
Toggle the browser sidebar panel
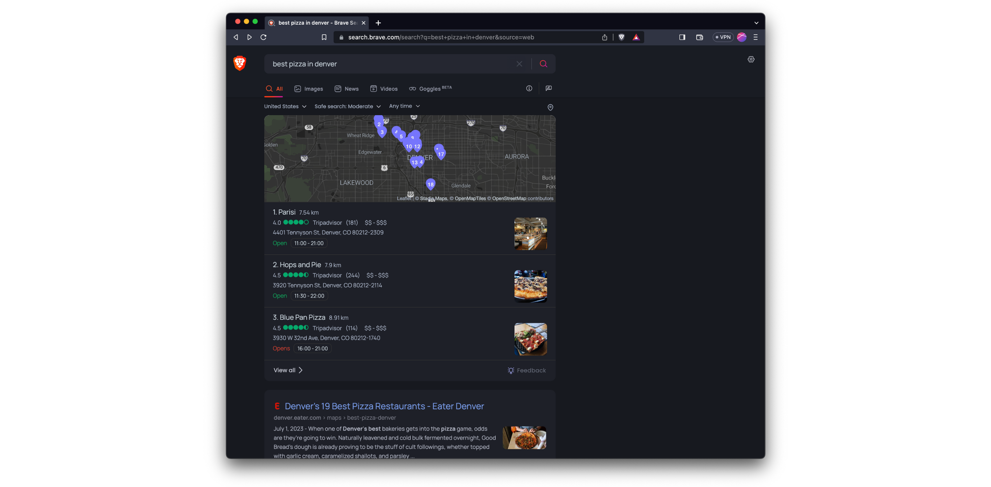pyautogui.click(x=682, y=37)
